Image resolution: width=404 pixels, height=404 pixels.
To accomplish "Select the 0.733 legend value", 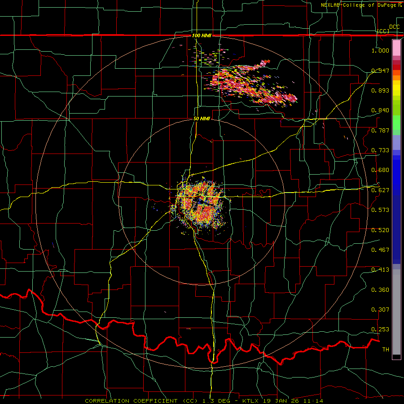I will 380,150.
